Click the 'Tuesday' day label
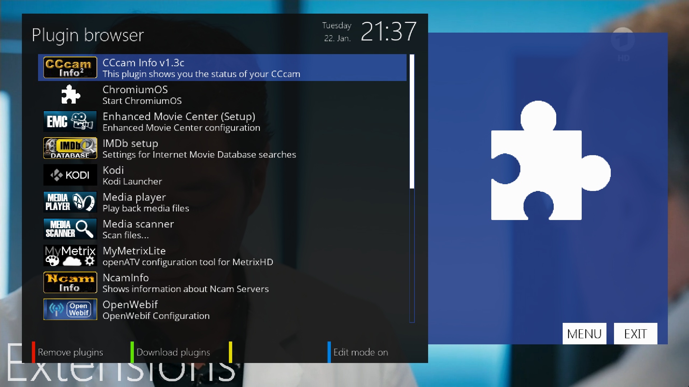The width and height of the screenshot is (689, 387). click(x=337, y=26)
